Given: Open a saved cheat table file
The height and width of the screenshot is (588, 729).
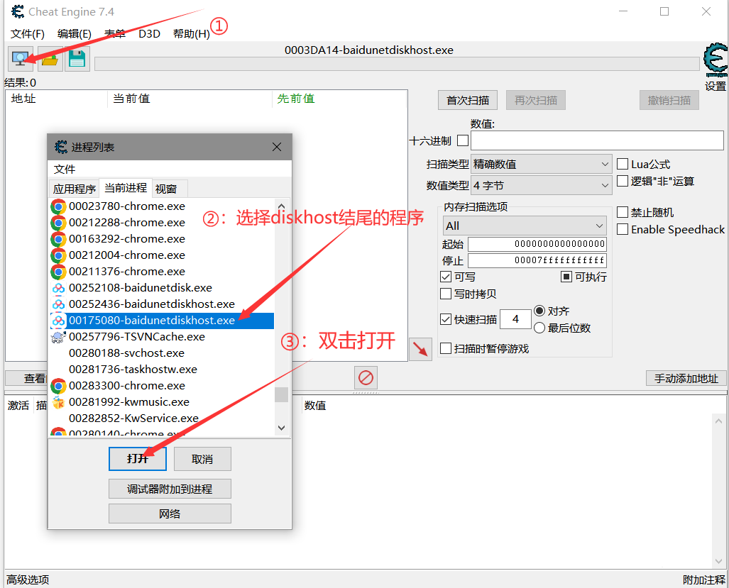Looking at the screenshot, I should coord(48,58).
